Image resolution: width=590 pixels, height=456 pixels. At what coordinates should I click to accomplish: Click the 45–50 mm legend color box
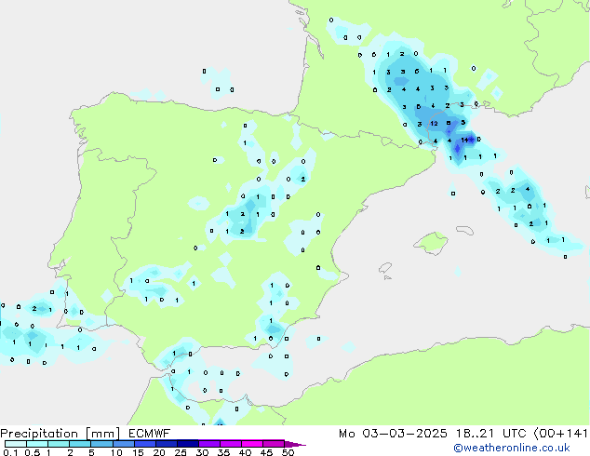click(x=274, y=444)
